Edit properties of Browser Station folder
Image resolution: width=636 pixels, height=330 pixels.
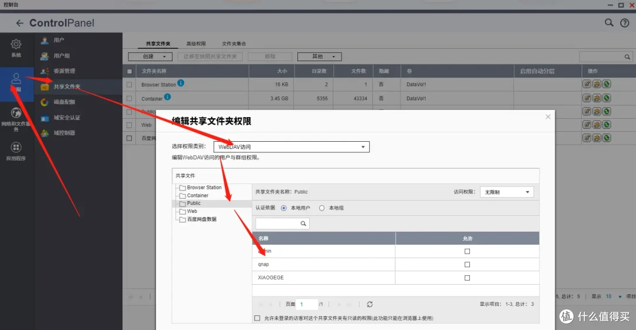pos(587,84)
